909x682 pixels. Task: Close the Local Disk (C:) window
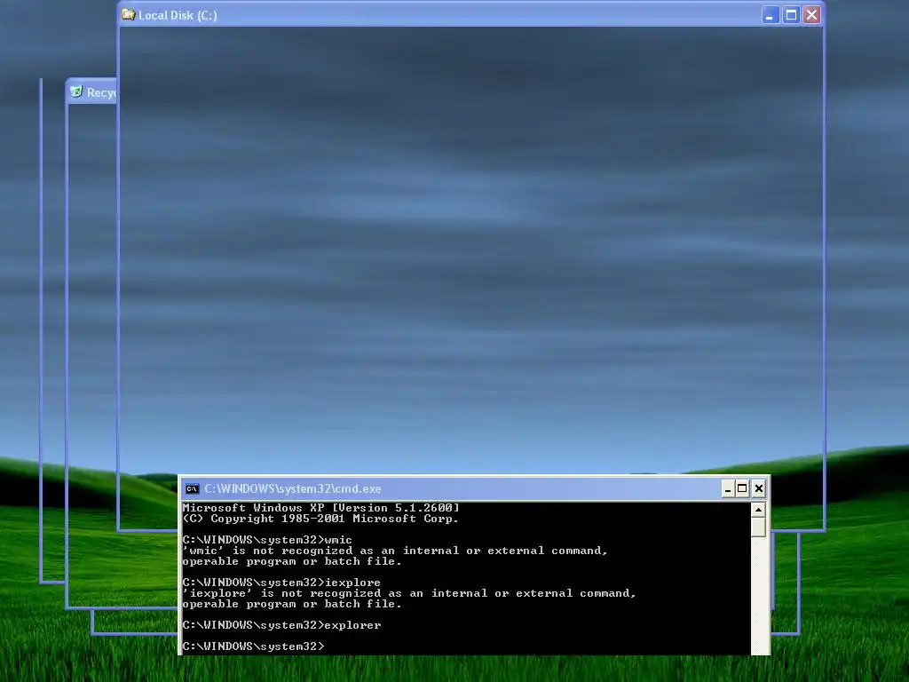pos(811,15)
